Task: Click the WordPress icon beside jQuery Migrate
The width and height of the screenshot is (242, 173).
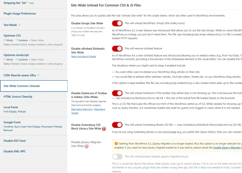Action: coord(86,147)
